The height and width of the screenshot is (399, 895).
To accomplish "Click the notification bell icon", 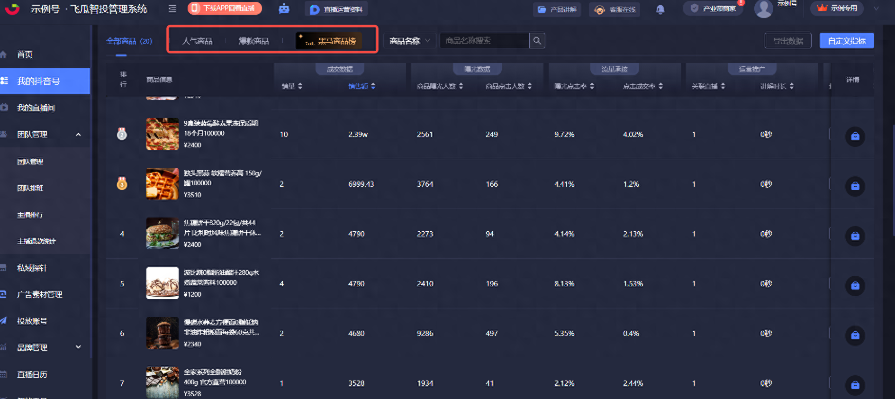I will pos(660,9).
